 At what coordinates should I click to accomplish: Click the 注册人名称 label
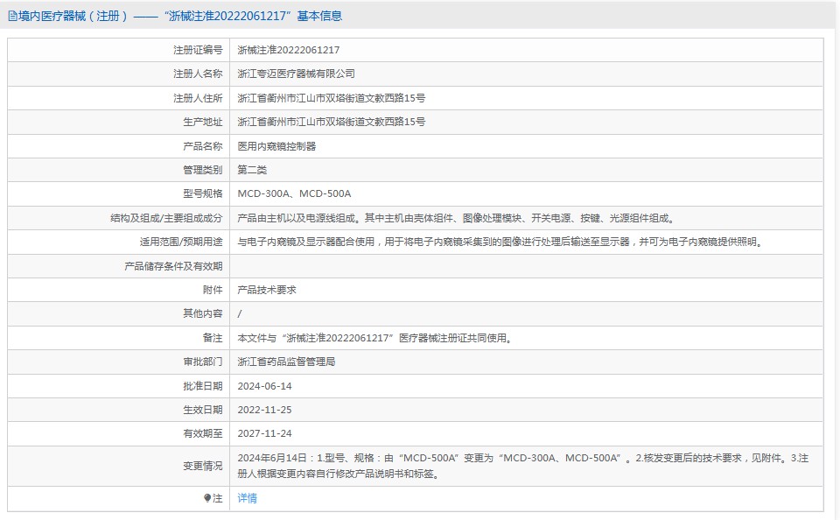point(198,74)
